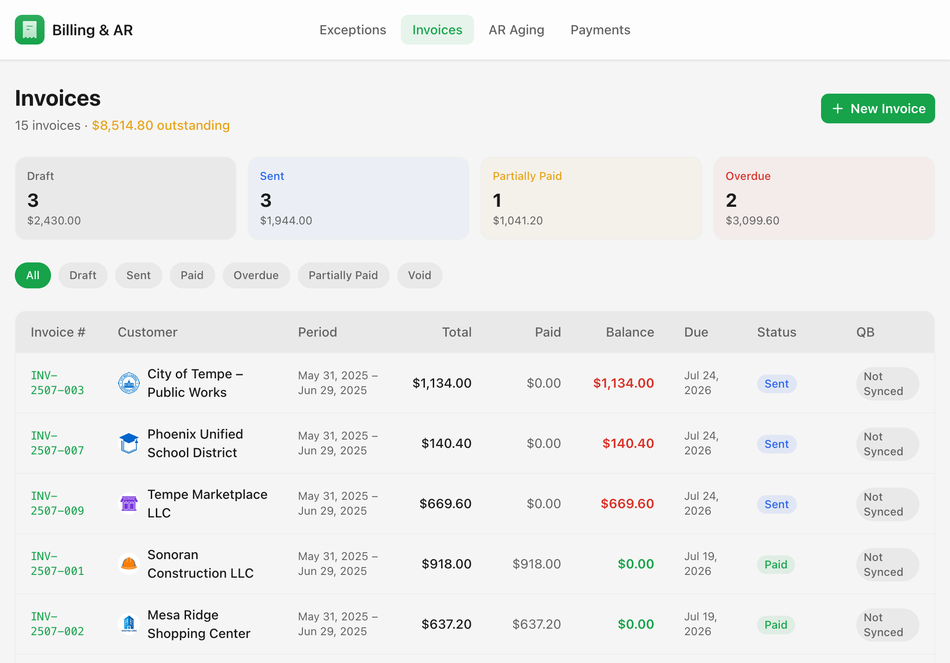This screenshot has width=950, height=663.
Task: Open the Draft summary card
Action: click(x=126, y=198)
